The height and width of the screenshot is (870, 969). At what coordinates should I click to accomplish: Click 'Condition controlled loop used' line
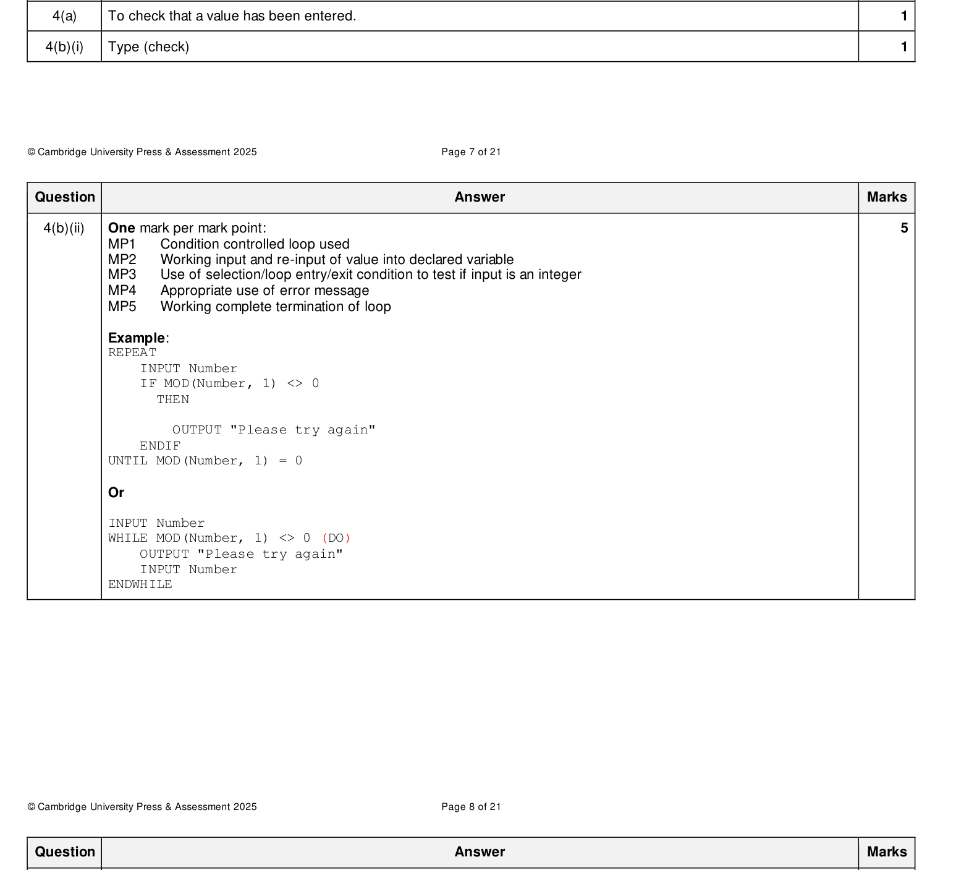click(255, 244)
